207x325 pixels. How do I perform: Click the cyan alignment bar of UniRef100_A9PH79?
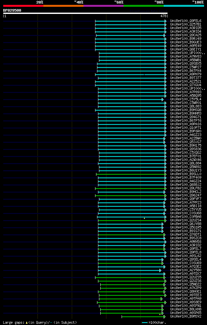[x=131, y=74]
